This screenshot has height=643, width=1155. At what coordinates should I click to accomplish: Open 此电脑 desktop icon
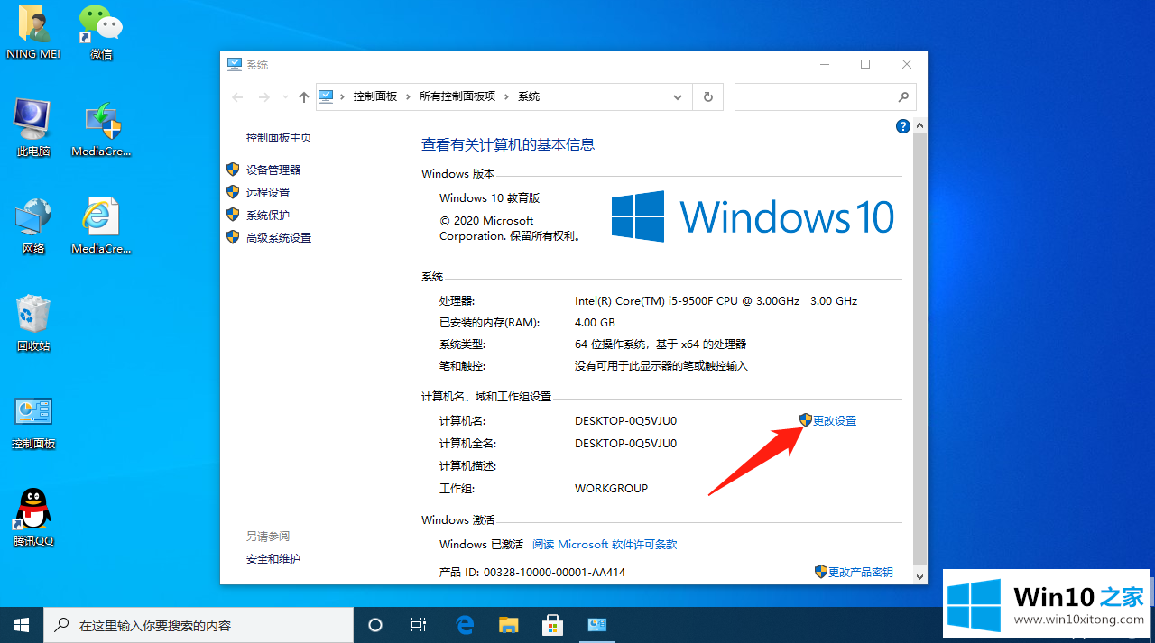pyautogui.click(x=33, y=126)
